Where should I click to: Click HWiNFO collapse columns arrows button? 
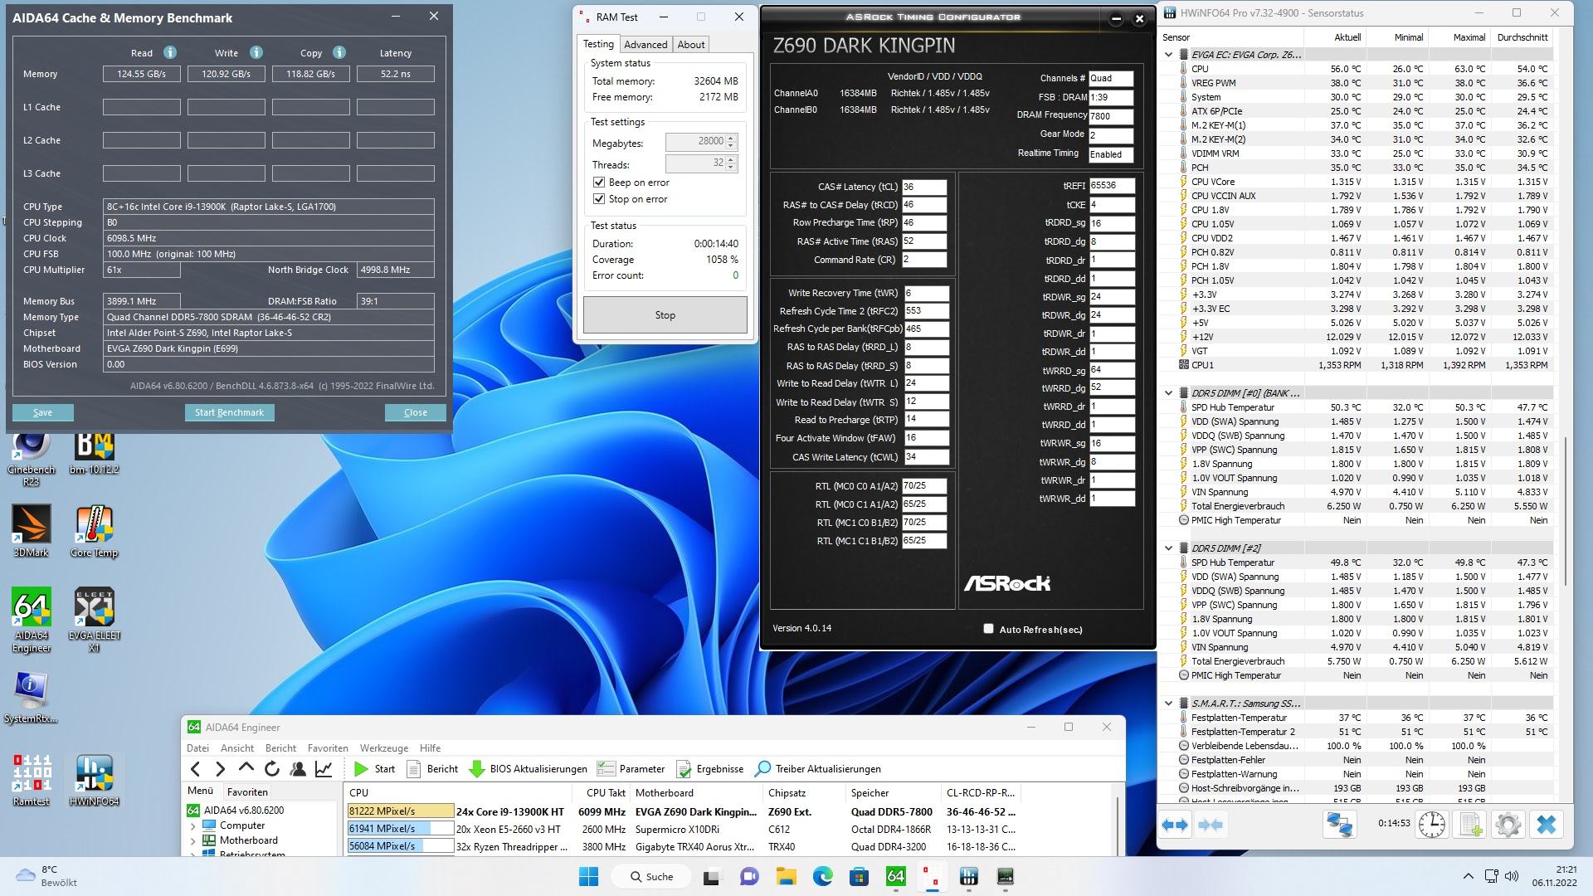(1211, 825)
